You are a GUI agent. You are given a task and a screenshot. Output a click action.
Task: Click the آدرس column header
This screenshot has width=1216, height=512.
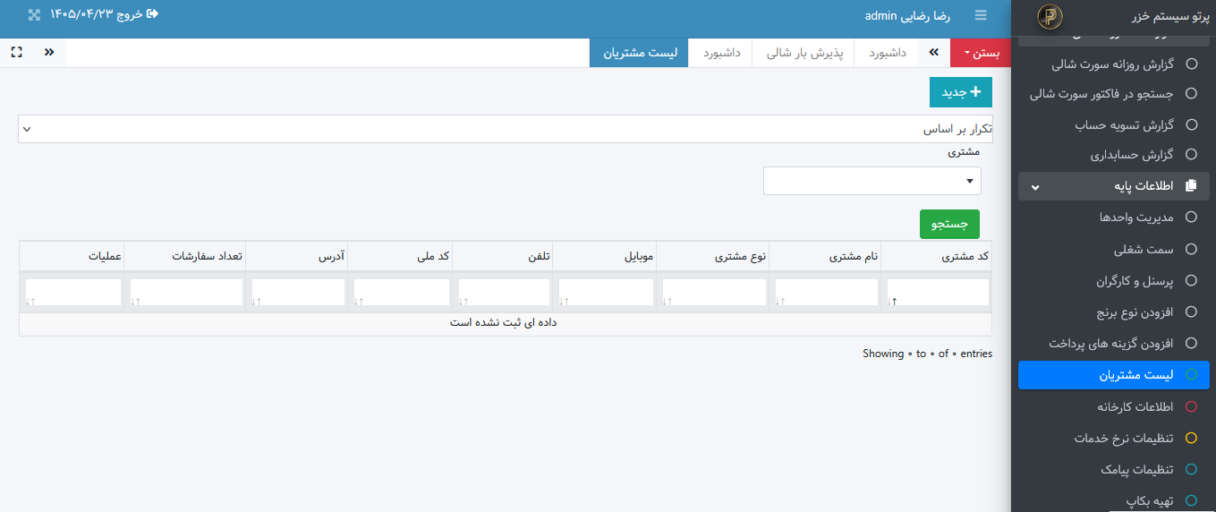[296, 257]
